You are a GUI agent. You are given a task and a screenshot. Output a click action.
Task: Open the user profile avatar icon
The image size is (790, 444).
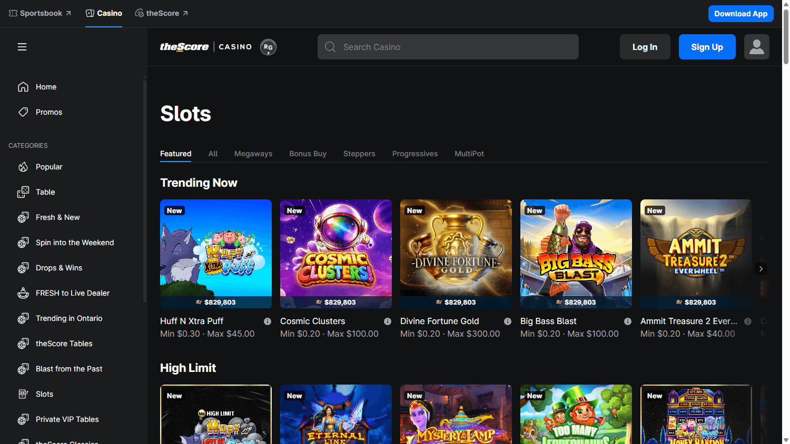click(x=757, y=47)
